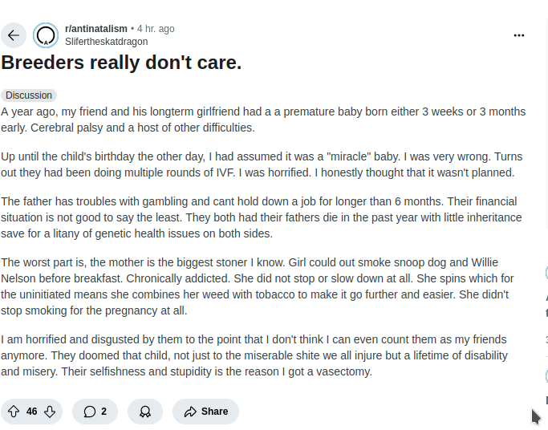The width and height of the screenshot is (548, 430).
Task: Filter by the Discussion flair tag
Action: pyautogui.click(x=29, y=95)
